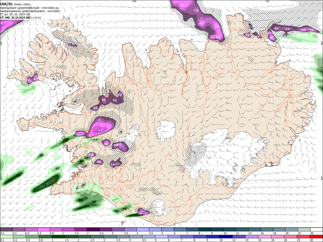This screenshot has width=323, height=242.
Task: Choose the upper scale swatch between 3 and 3.5
Action: [118, 230]
